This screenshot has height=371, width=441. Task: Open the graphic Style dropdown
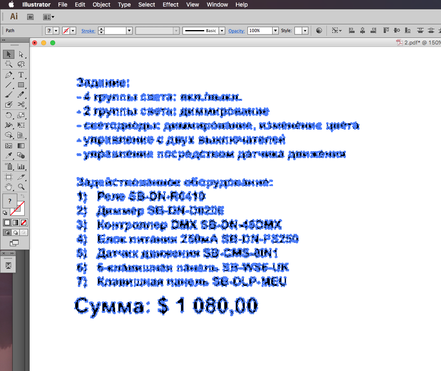tap(305, 30)
